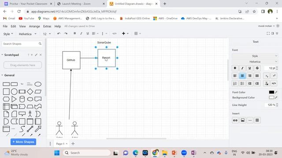This screenshot has width=282, height=158.
Task: Toggle bold in the top toolbar
Action: tap(75, 33)
